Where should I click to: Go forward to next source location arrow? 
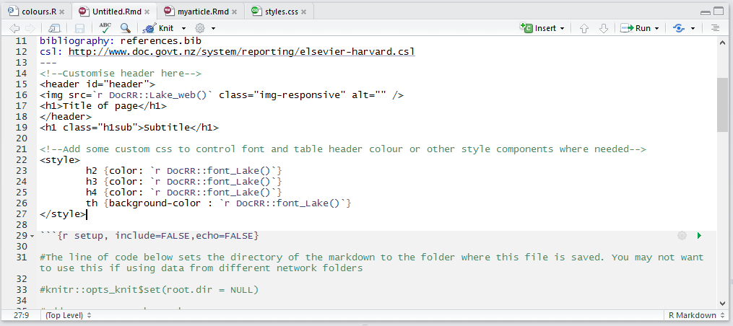point(30,29)
